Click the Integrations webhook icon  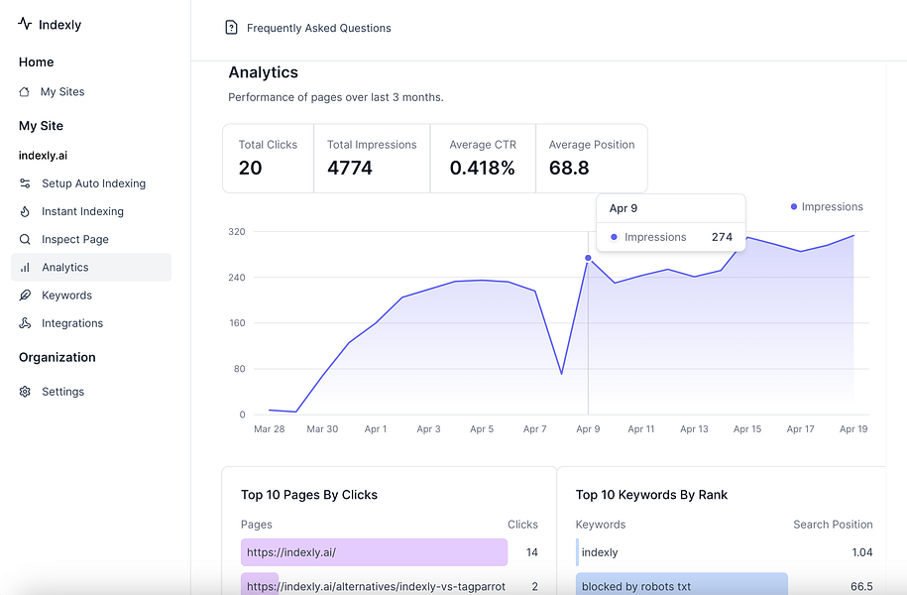coord(25,323)
